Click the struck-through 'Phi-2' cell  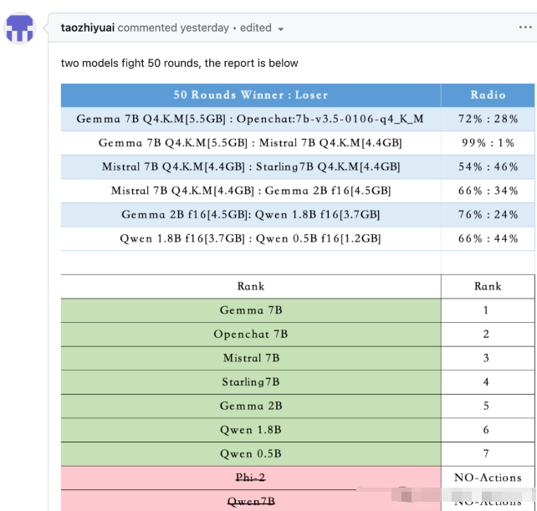pos(251,478)
